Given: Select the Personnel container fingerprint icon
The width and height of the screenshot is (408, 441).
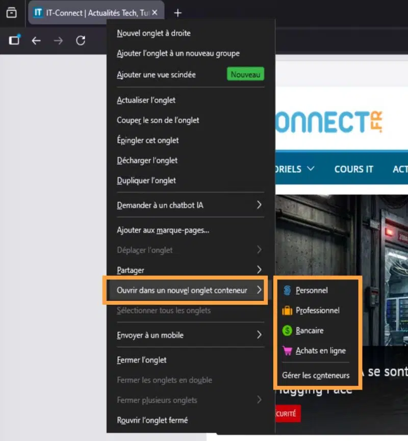Looking at the screenshot, I should pyautogui.click(x=287, y=290).
